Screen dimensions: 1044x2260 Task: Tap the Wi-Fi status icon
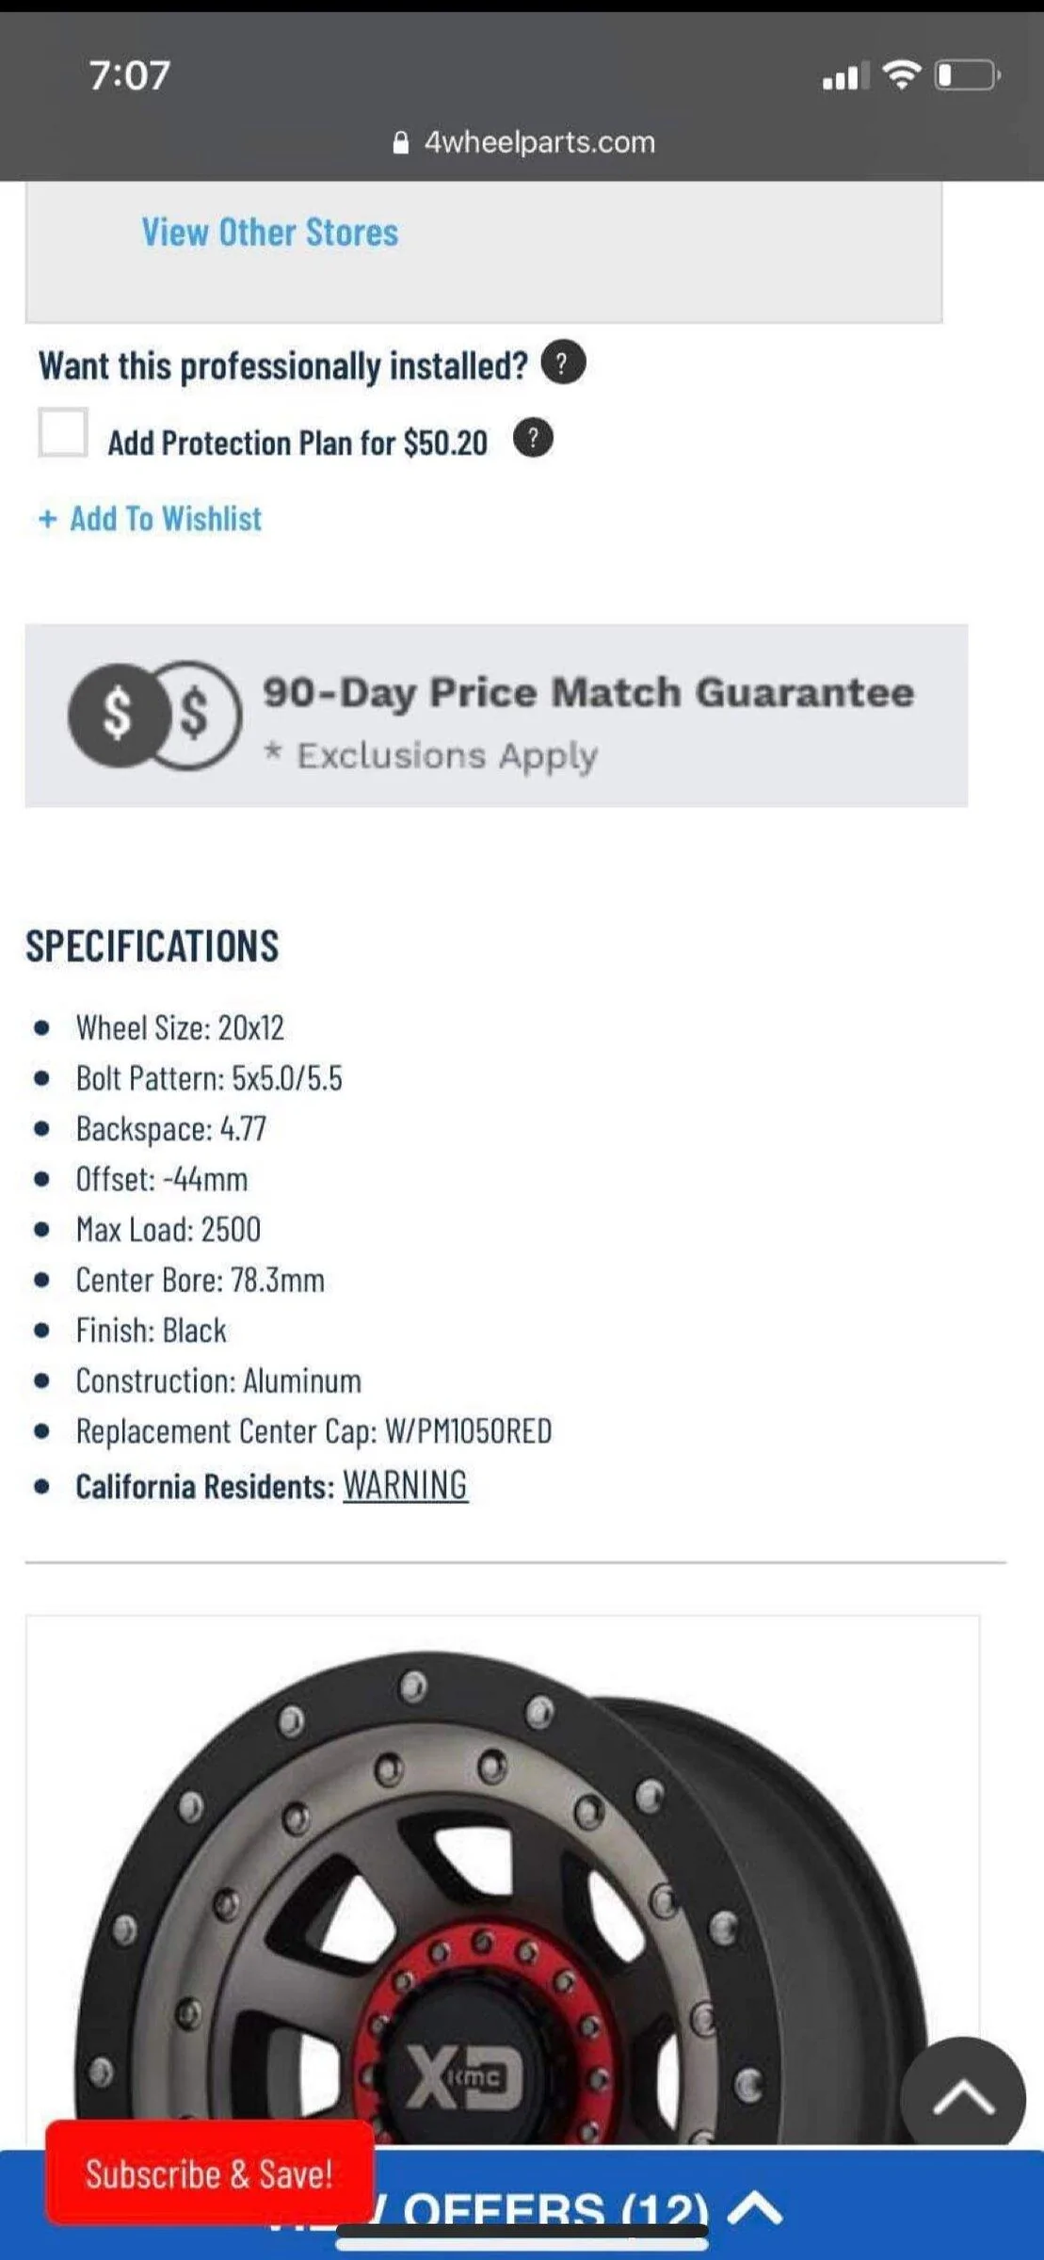click(902, 74)
